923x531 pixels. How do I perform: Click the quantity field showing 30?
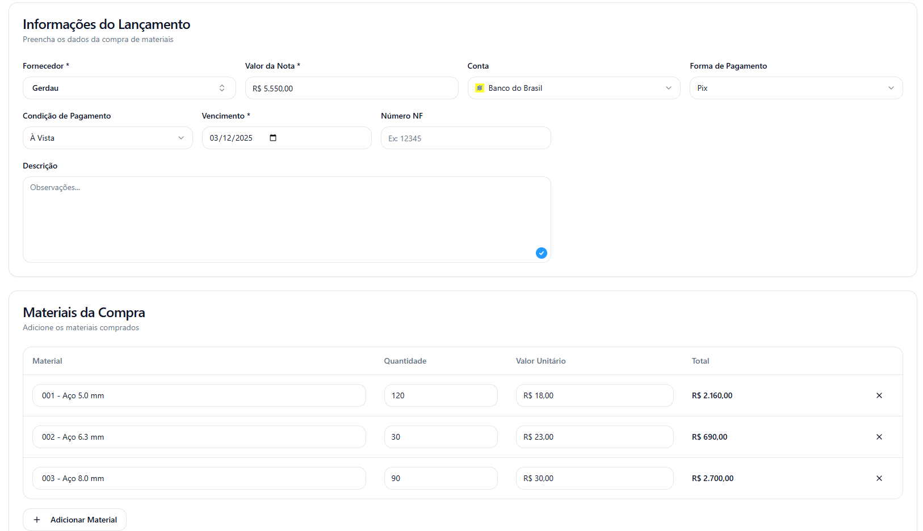pos(440,437)
